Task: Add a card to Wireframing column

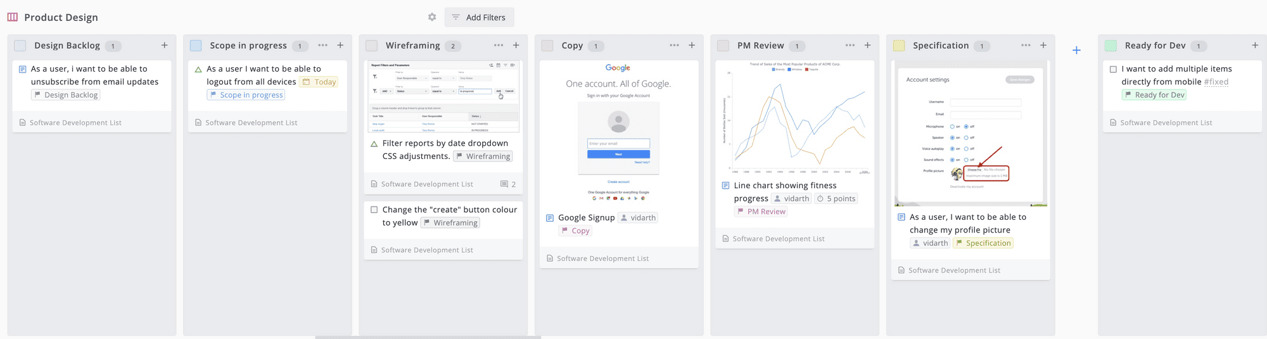Action: pos(516,45)
